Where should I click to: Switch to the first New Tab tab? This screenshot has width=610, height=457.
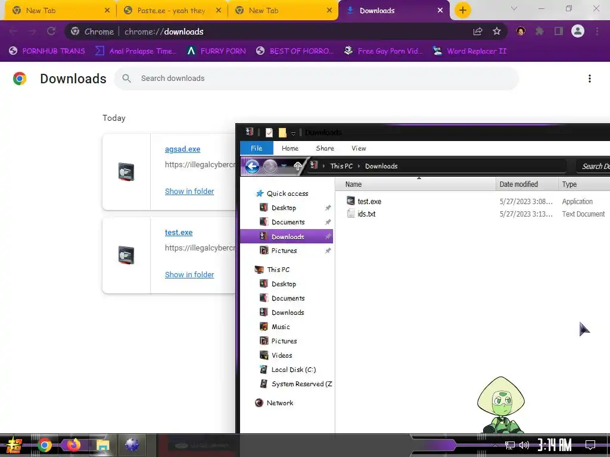pyautogui.click(x=60, y=11)
